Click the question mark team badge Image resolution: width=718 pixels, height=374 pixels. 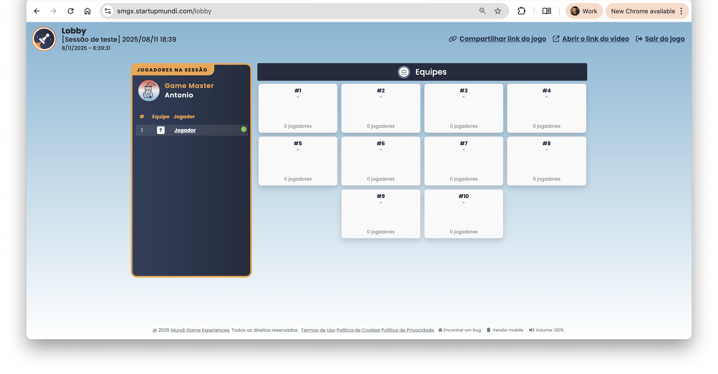161,130
